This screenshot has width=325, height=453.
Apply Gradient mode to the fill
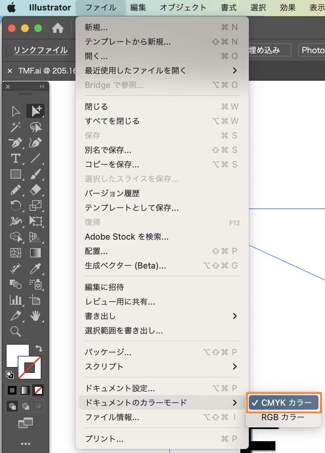[x=25, y=390]
